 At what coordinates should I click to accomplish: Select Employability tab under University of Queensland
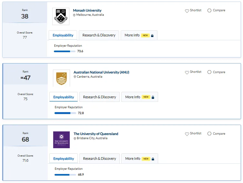click(64, 159)
